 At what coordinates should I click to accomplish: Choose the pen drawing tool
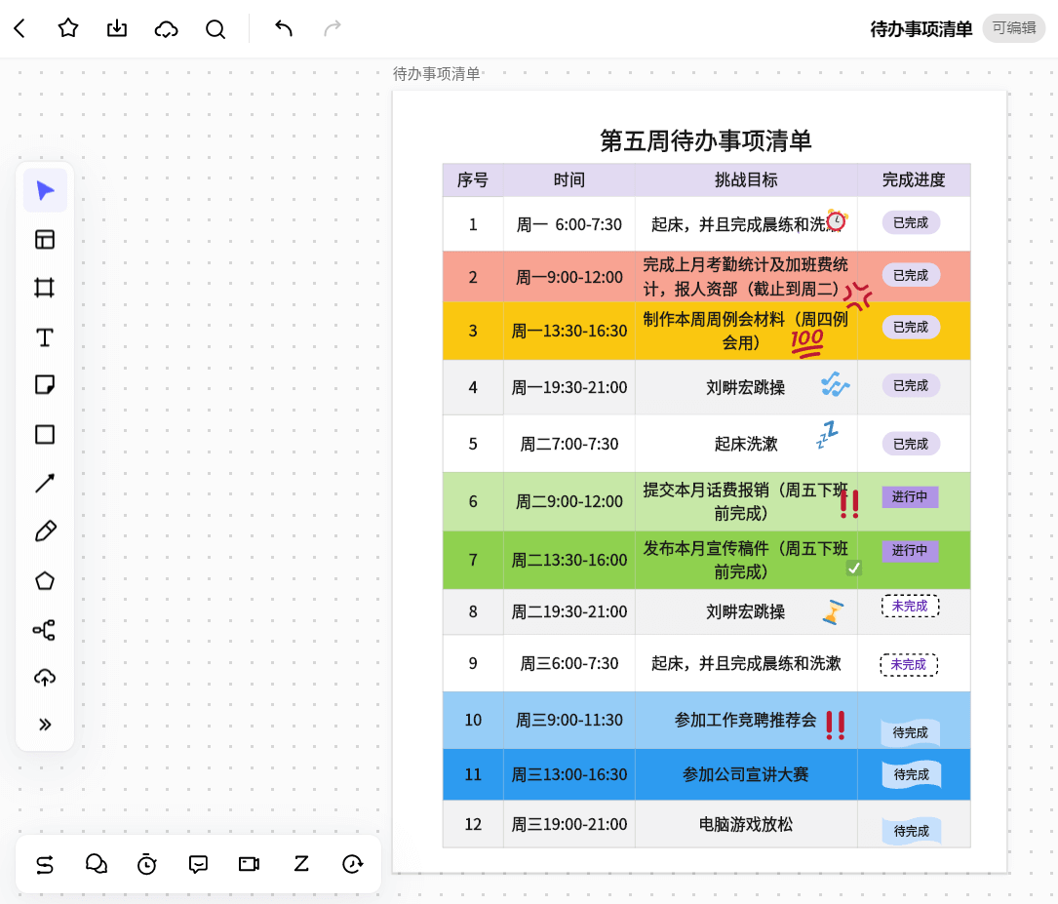pyautogui.click(x=45, y=531)
